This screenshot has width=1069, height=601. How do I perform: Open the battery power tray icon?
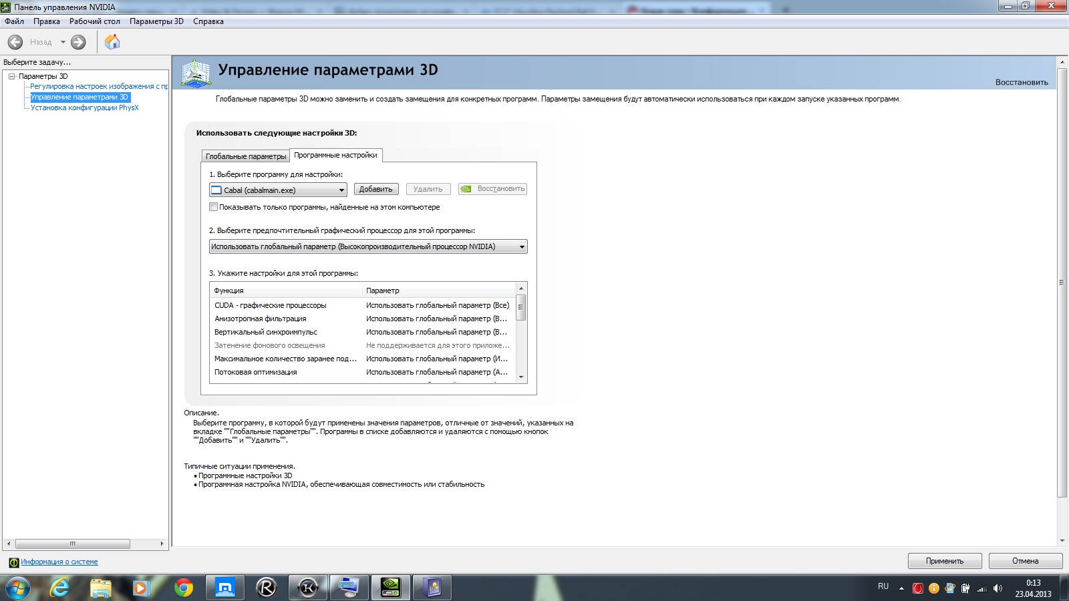(965, 588)
